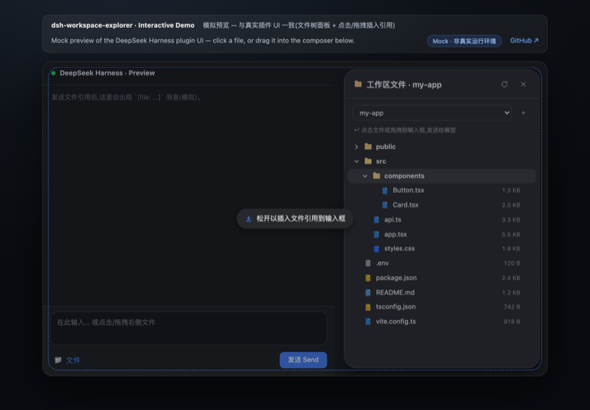Image resolution: width=590 pixels, height=410 pixels.
Task: Click the 120 B size of .env
Action: tap(511, 263)
